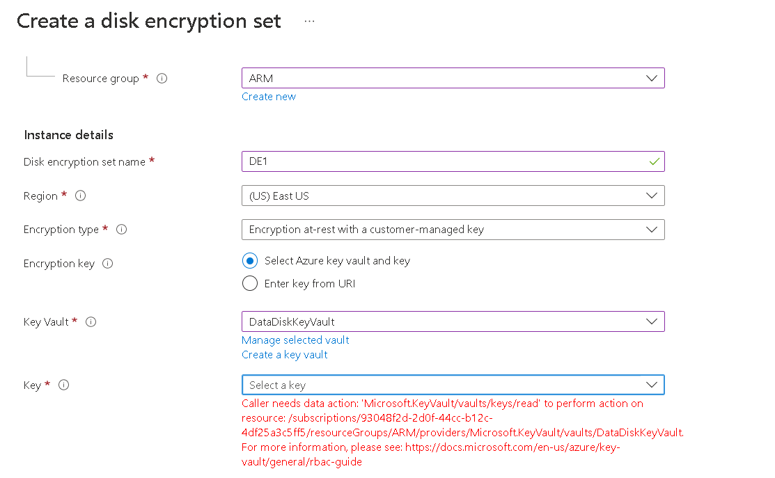This screenshot has height=478, width=775.
Task: Open the Region East US dropdown
Action: click(453, 196)
